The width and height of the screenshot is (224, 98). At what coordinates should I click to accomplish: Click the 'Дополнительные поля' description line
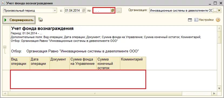106,37
